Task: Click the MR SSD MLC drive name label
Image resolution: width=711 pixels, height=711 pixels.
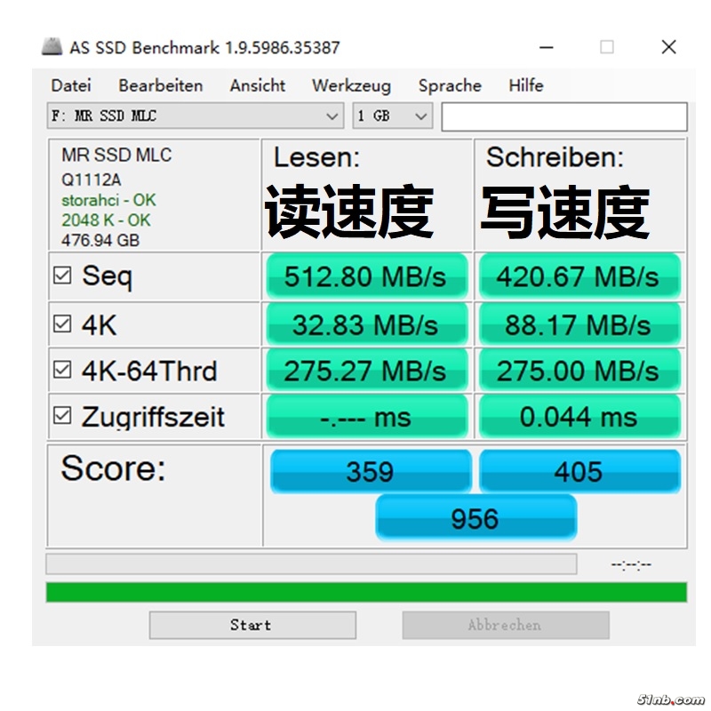Action: (116, 155)
